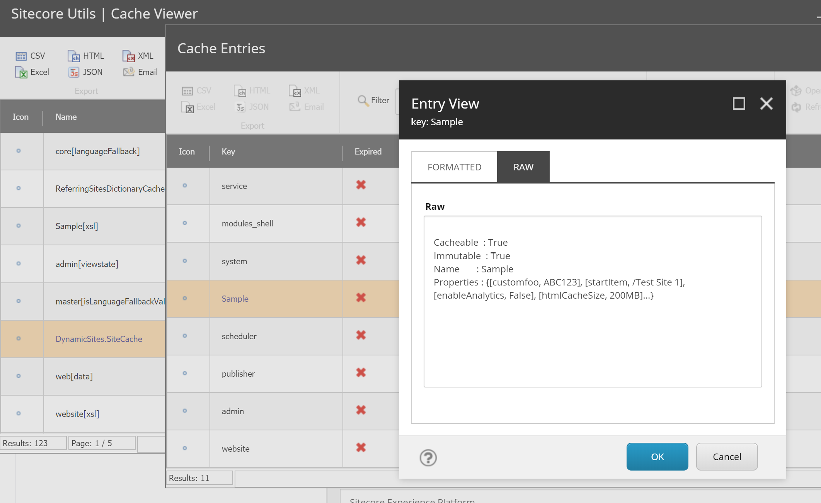821x503 pixels.
Task: Close the Entry View dialog
Action: (x=766, y=104)
